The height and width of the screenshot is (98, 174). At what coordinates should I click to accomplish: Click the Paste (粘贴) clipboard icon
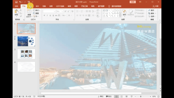point(16,12)
